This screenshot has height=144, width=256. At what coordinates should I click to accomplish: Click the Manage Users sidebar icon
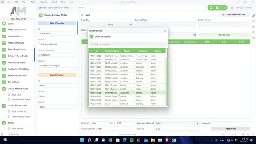4,36
